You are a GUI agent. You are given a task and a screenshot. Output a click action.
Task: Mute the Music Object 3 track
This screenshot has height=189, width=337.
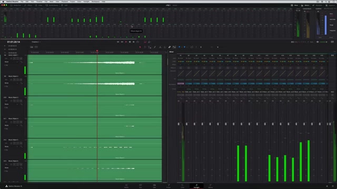pos(21,101)
